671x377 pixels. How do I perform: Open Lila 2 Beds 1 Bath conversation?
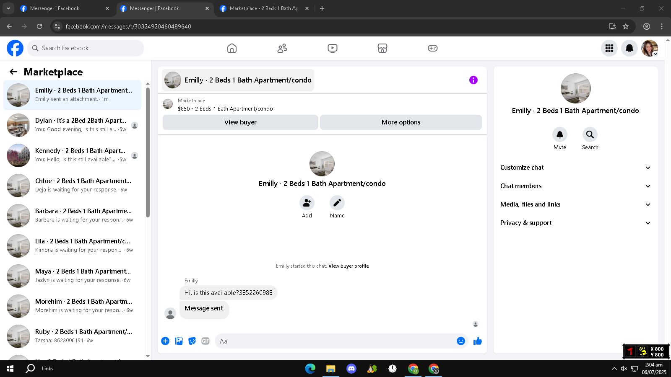coord(72,246)
